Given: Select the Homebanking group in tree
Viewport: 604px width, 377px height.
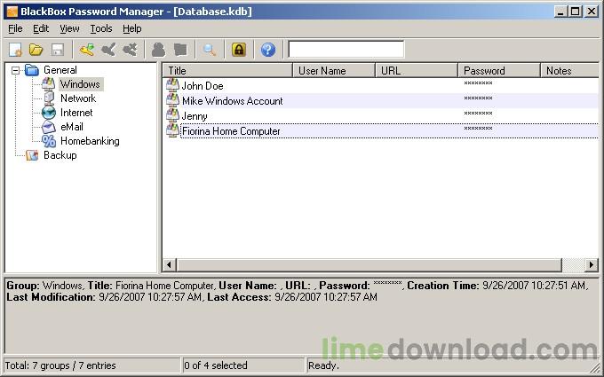Looking at the screenshot, I should click(90, 141).
